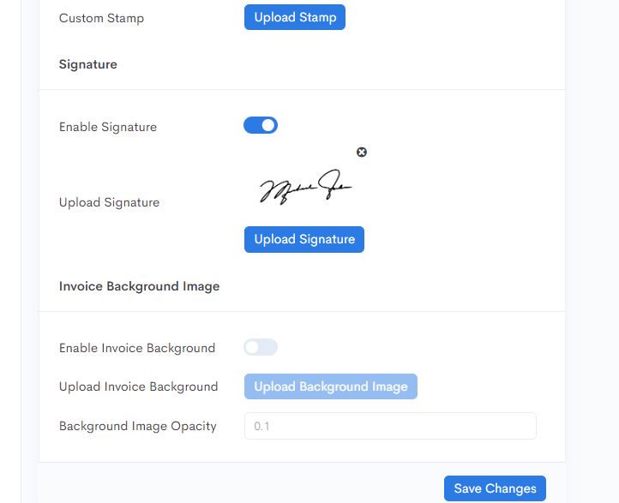This screenshot has width=619, height=503.
Task: Click the white knob of the signature switch
Action: 268,125
